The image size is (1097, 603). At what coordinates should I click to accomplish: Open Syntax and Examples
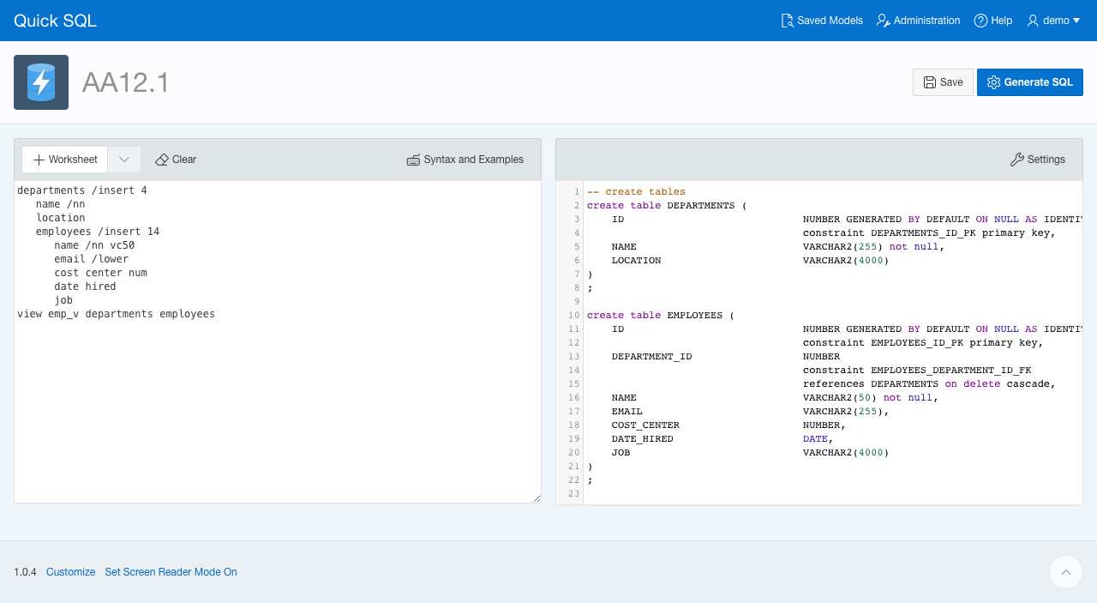(465, 160)
